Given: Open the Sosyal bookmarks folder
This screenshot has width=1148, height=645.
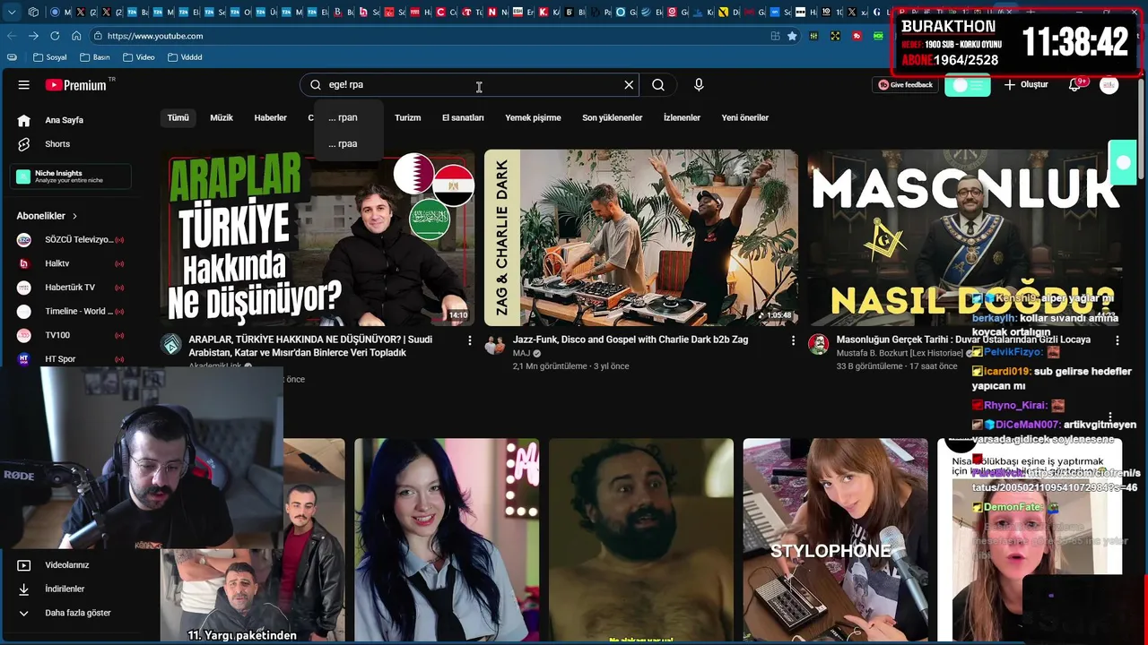Looking at the screenshot, I should pyautogui.click(x=50, y=57).
